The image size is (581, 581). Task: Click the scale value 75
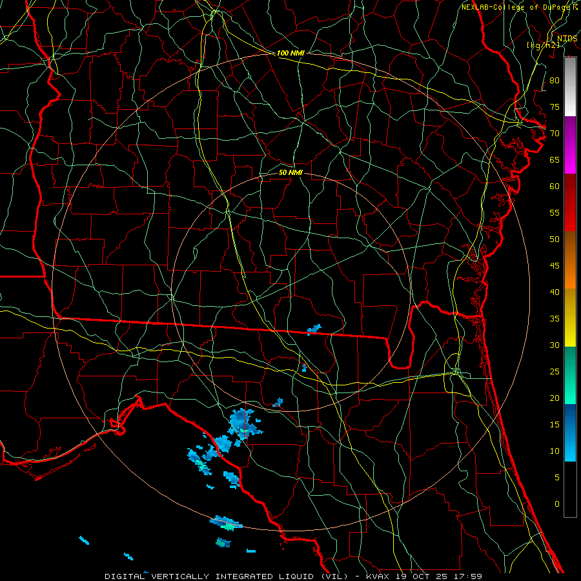click(x=555, y=107)
